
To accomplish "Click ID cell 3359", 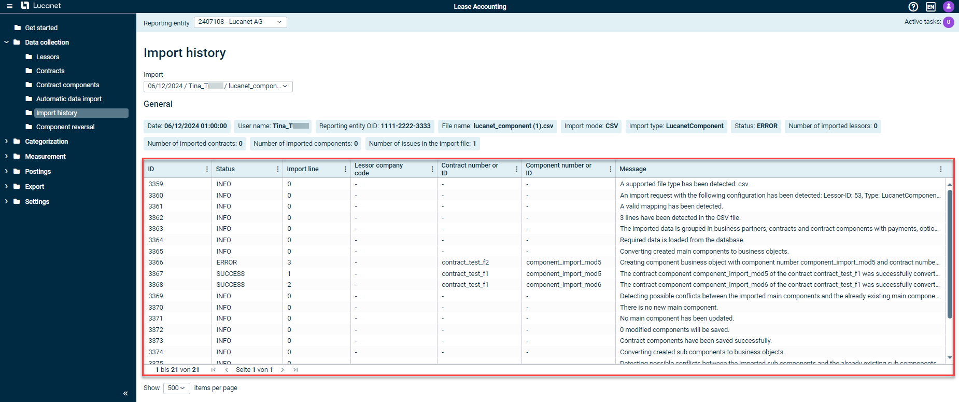I will point(156,184).
